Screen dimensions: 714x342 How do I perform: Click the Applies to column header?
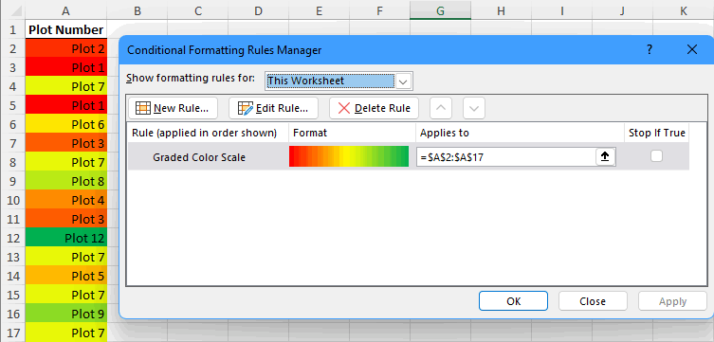point(520,133)
